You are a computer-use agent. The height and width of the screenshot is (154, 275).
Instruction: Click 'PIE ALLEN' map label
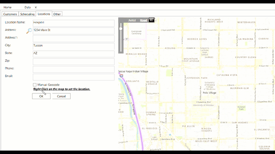coord(188,126)
